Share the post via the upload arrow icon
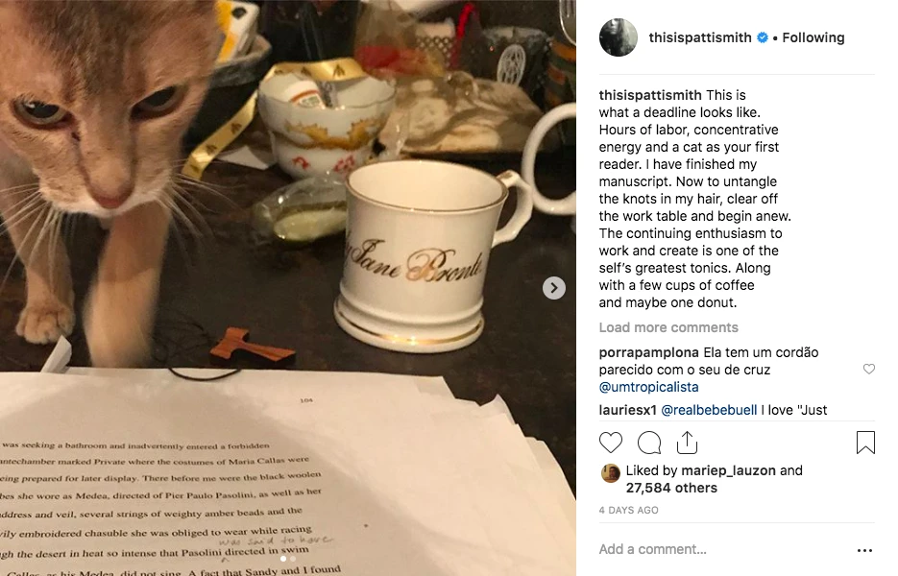Viewport: 898px width, 576px height. [x=687, y=442]
